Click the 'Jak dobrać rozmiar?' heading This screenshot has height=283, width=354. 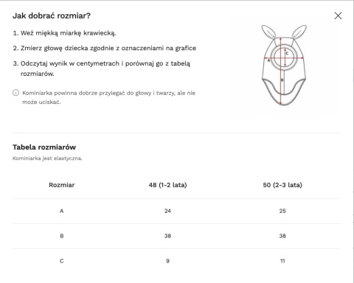pos(52,15)
